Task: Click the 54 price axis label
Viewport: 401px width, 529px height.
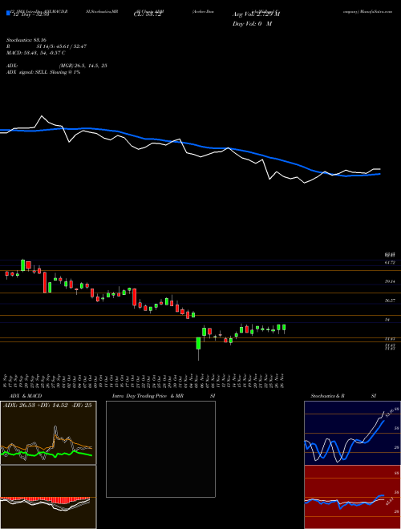Action: pyautogui.click(x=387, y=319)
